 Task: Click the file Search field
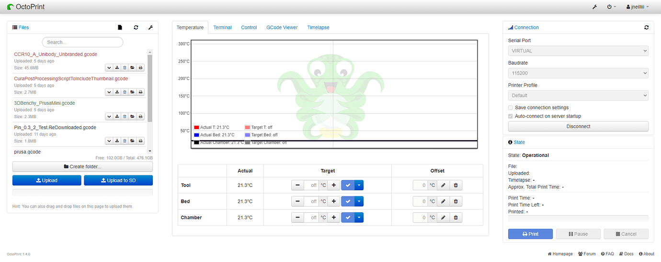[x=82, y=42]
